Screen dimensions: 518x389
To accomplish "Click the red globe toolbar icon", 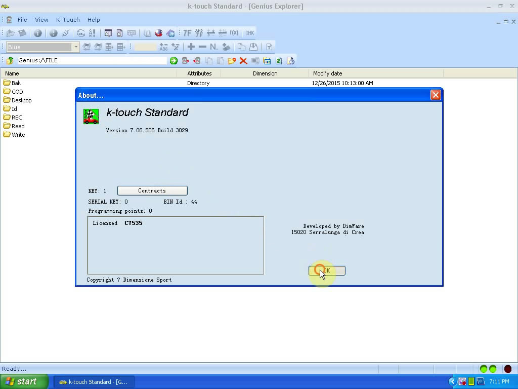I will (158, 33).
